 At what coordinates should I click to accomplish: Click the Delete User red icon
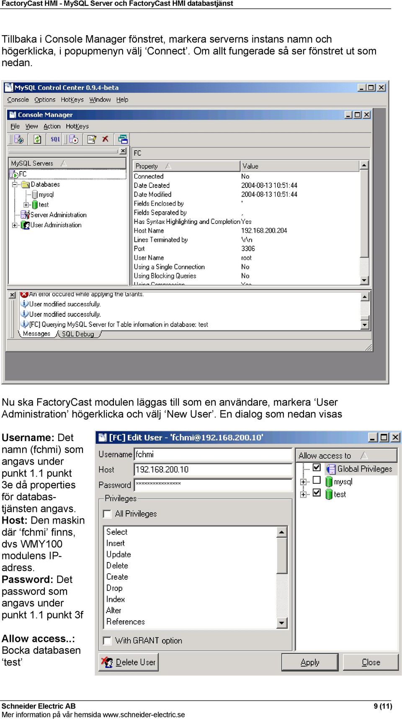pyautogui.click(x=107, y=662)
